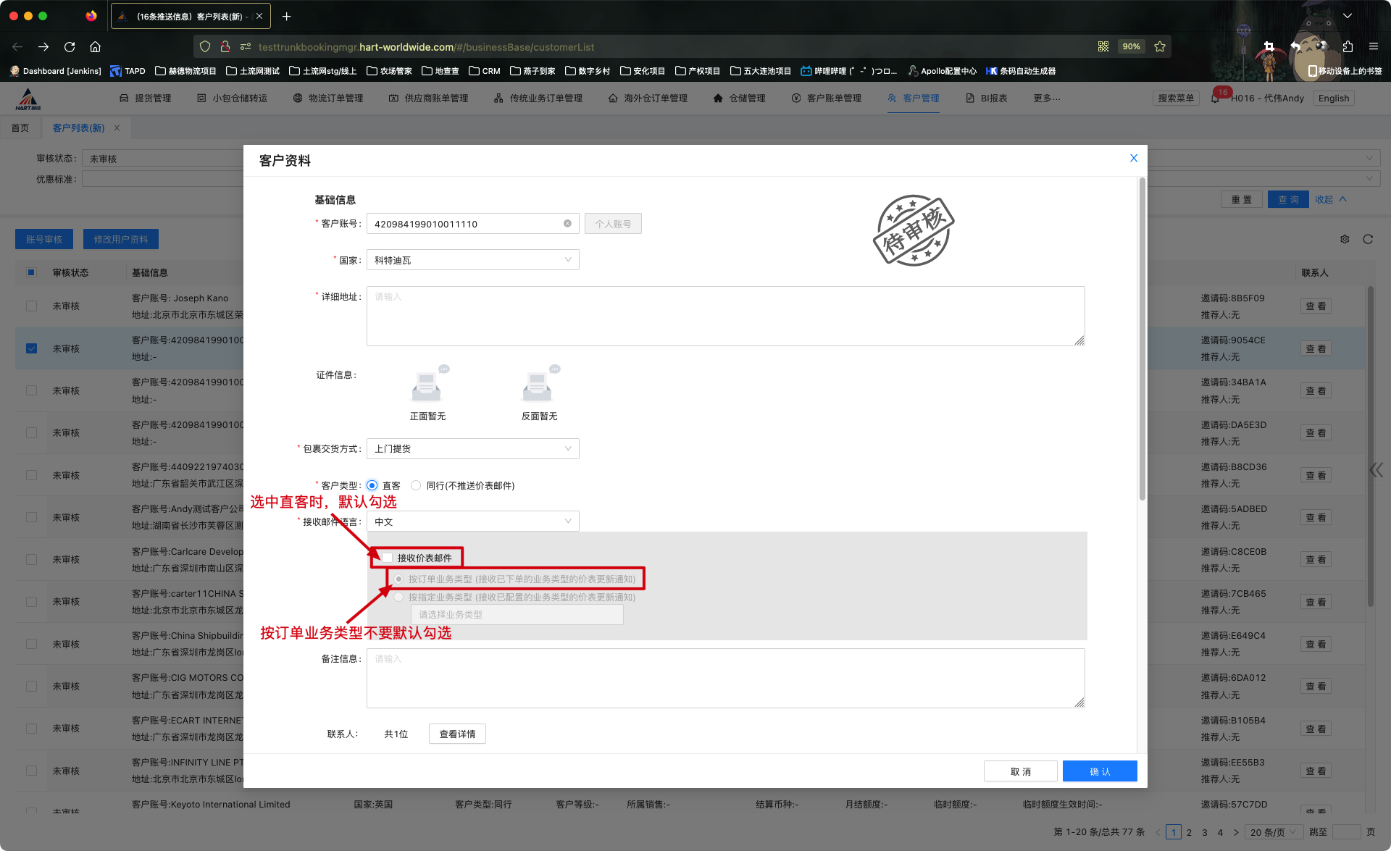This screenshot has width=1391, height=851.
Task: Click the 确认 button to confirm customer details
Action: (1099, 771)
